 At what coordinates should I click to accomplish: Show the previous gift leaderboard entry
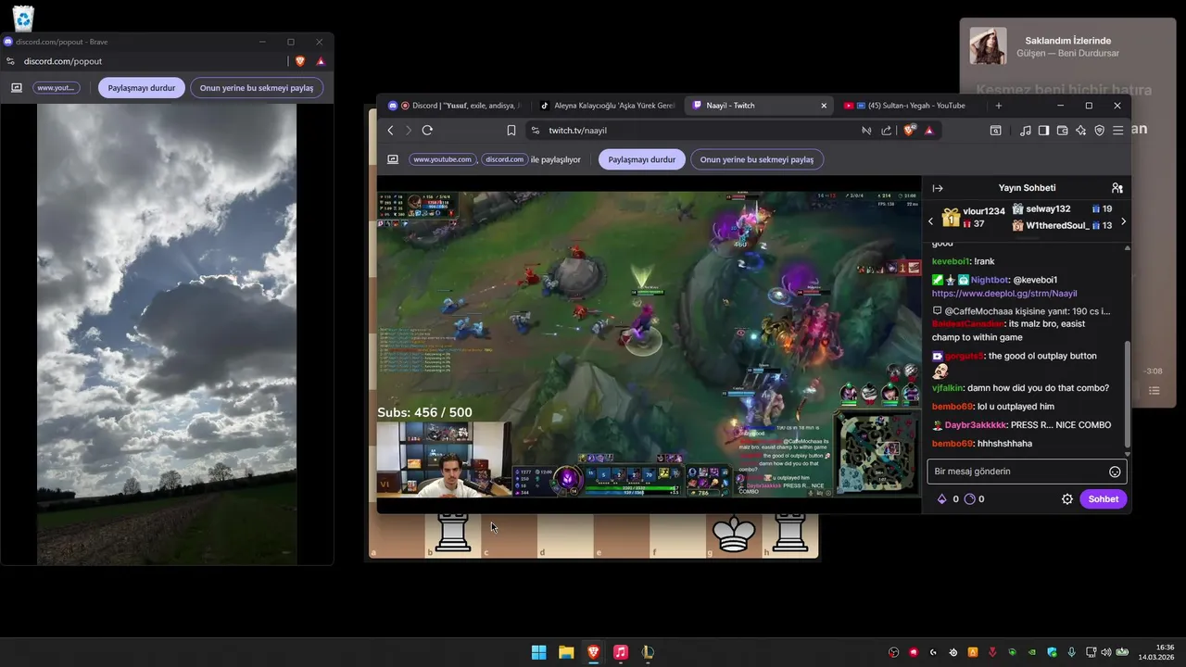click(x=931, y=221)
